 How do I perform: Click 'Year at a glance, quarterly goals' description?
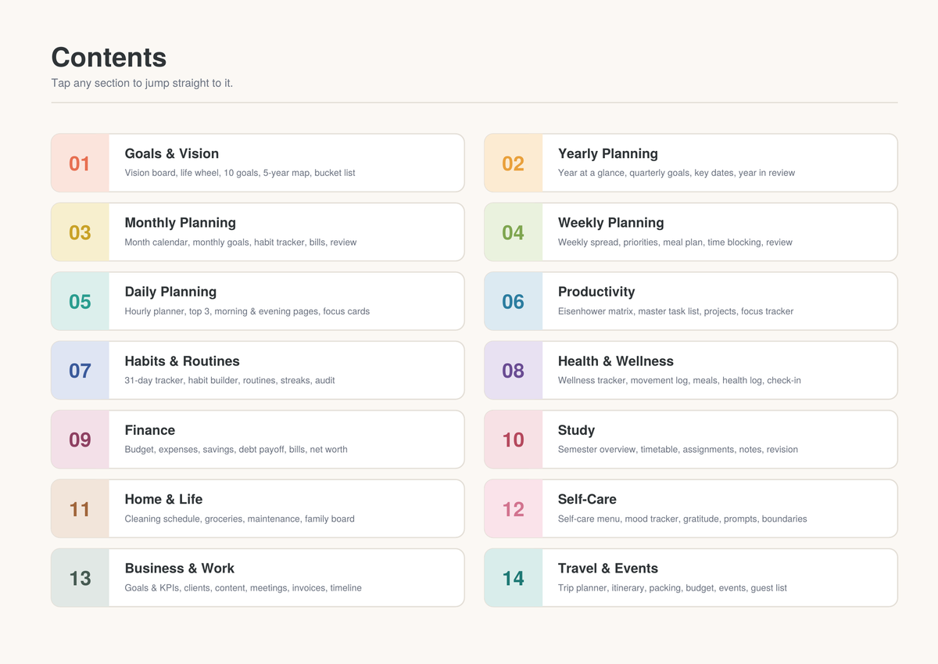(x=676, y=173)
